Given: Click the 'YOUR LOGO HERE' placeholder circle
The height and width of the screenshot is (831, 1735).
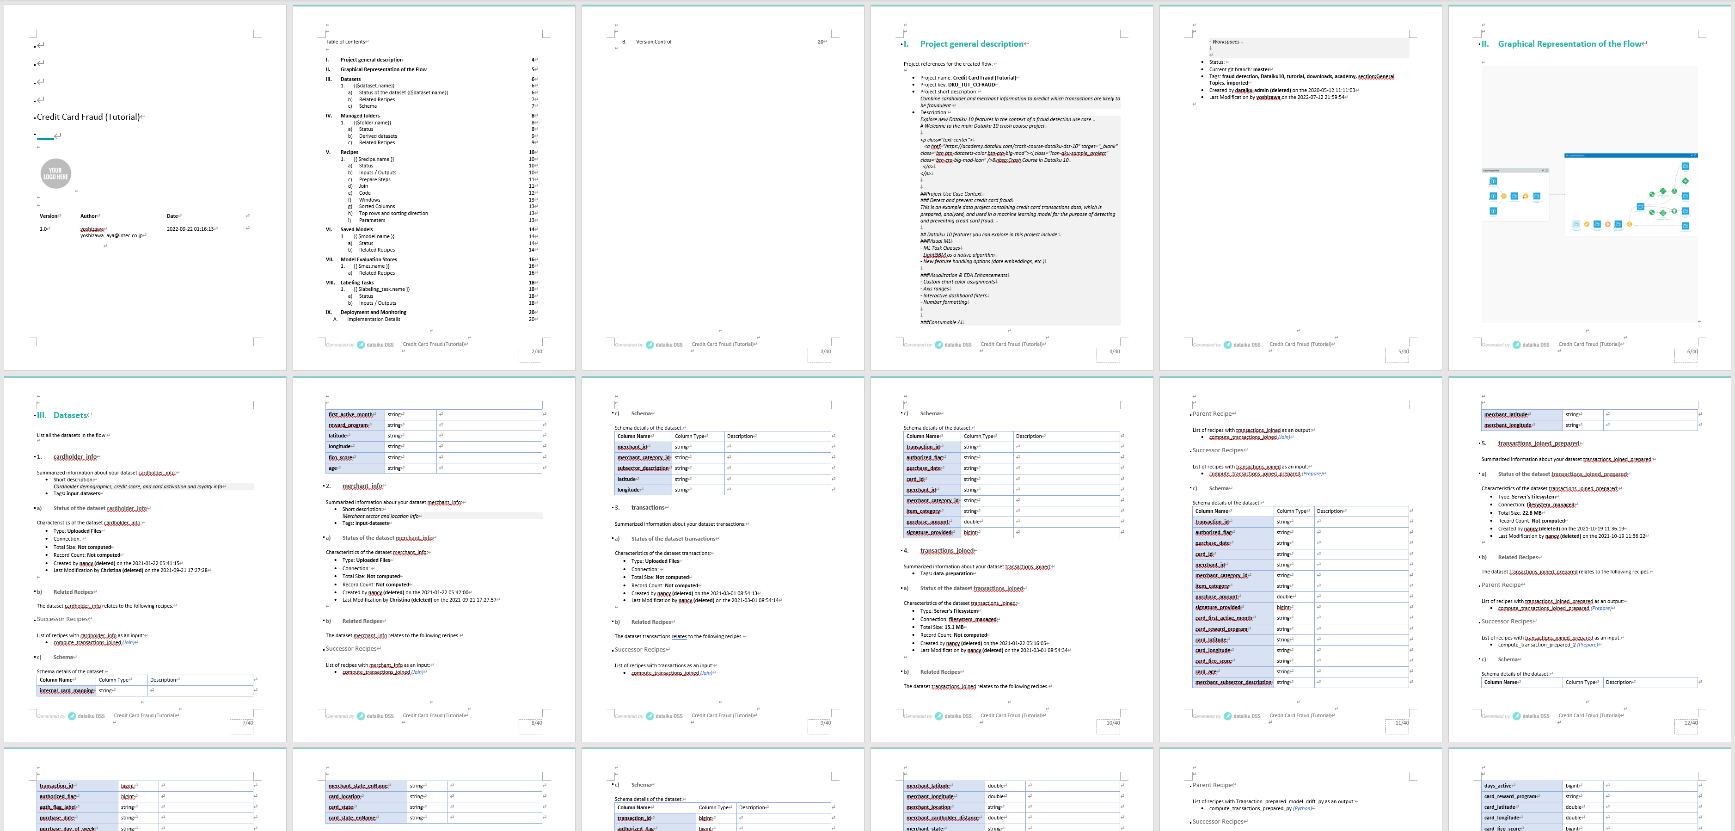Looking at the screenshot, I should coord(55,174).
